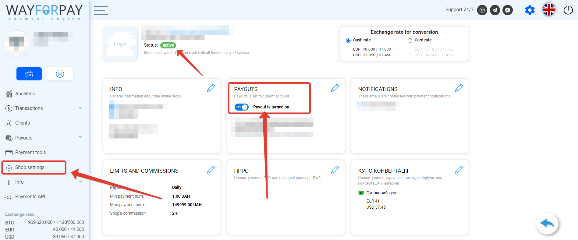The width and height of the screenshot is (578, 240).
Task: Select the Cash rate radio button
Action: pyautogui.click(x=348, y=41)
